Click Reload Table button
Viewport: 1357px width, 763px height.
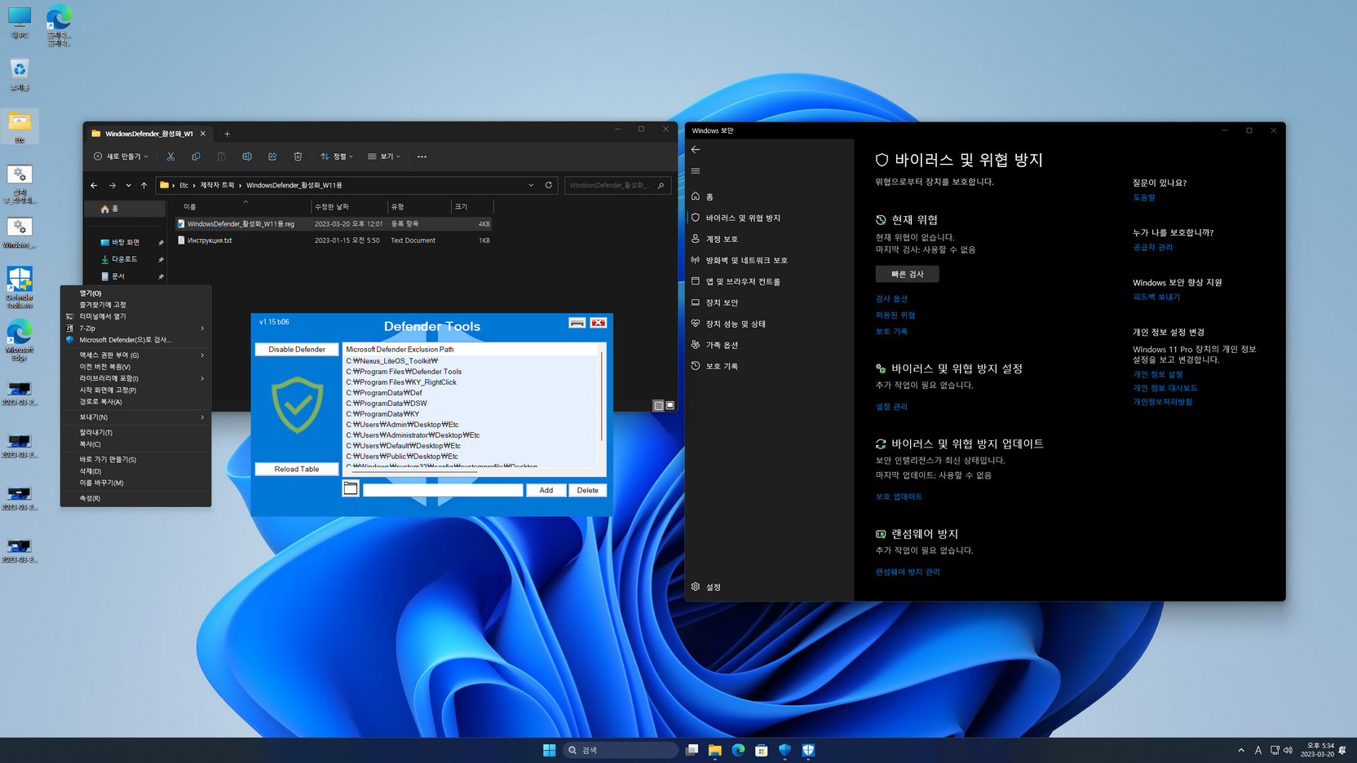pos(297,470)
